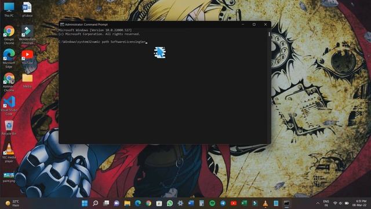Screen dimensions: 371x209
Task: Open the Recycle Bin
Action: coord(9,128)
